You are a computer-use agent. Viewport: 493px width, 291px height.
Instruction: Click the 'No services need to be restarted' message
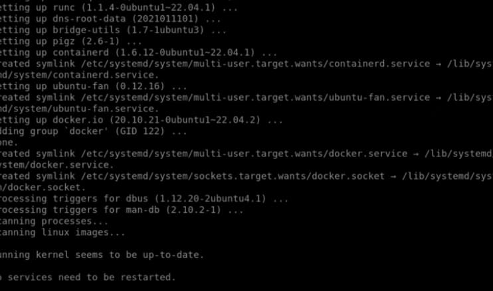click(88, 278)
